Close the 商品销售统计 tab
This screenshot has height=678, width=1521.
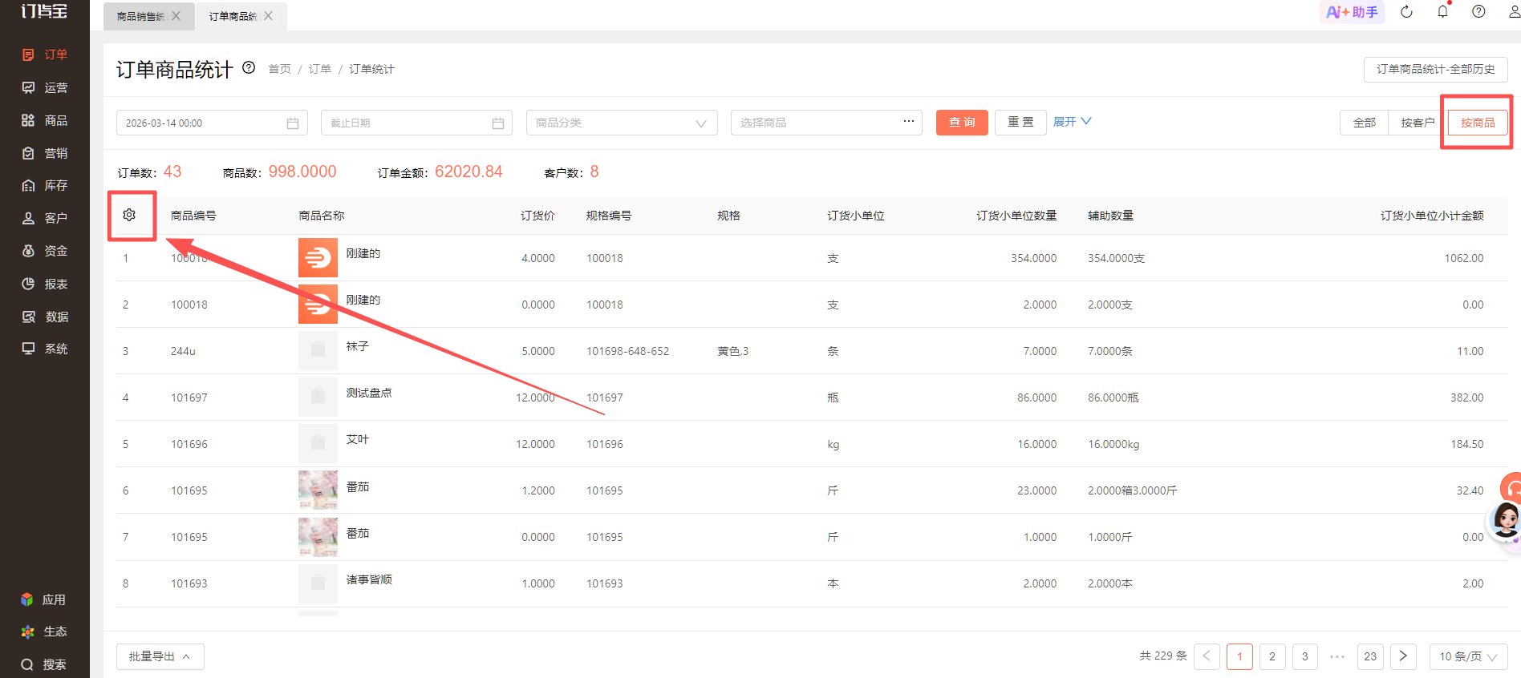coord(176,16)
